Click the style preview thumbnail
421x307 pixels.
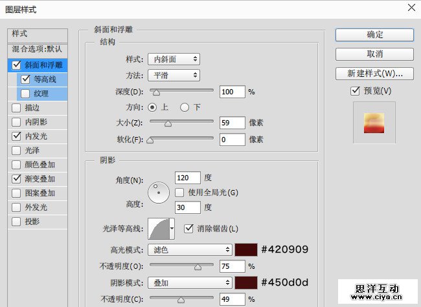(x=374, y=123)
